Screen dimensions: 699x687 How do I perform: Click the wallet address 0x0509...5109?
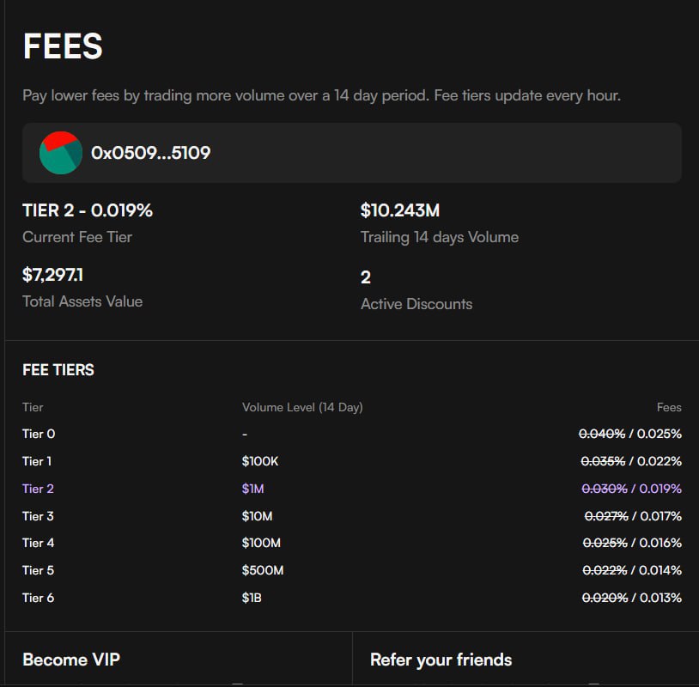150,153
